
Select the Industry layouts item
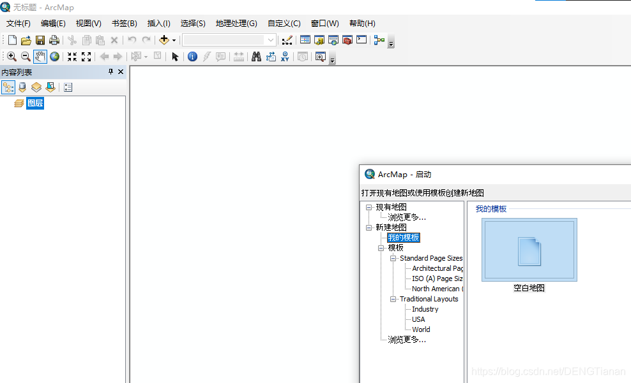[x=425, y=309]
